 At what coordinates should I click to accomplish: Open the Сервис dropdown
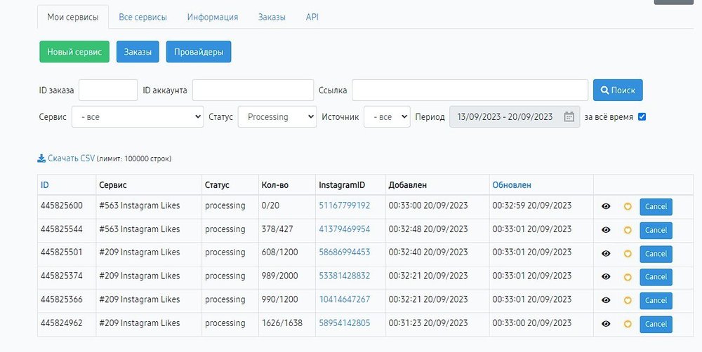click(138, 116)
